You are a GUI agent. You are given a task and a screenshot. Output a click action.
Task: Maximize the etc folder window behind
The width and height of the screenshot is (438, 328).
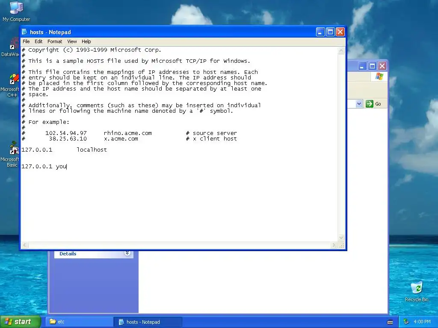coord(372,66)
